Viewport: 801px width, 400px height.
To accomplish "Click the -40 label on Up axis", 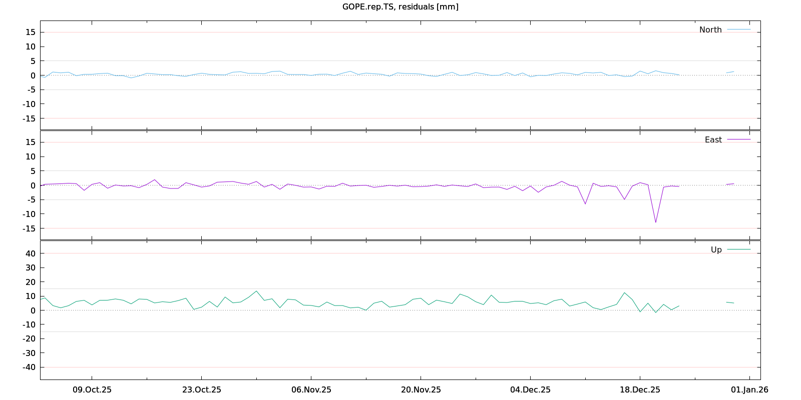I will (30, 367).
